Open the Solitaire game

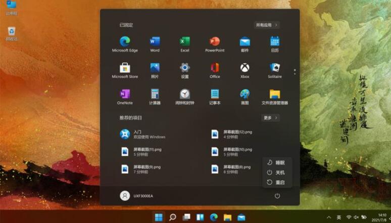click(275, 70)
